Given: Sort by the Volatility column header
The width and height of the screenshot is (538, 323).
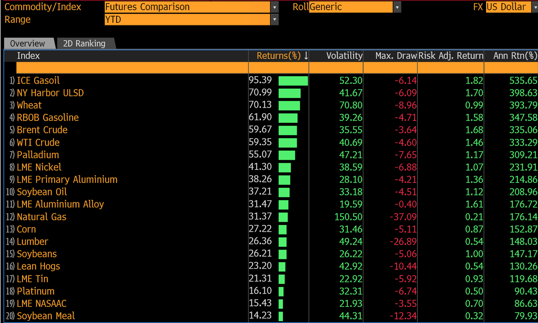Looking at the screenshot, I should [344, 56].
